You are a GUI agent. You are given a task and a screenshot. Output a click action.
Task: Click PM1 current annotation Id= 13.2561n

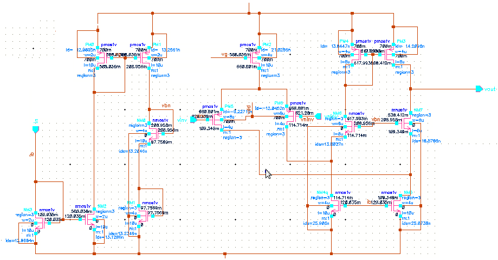[165, 50]
